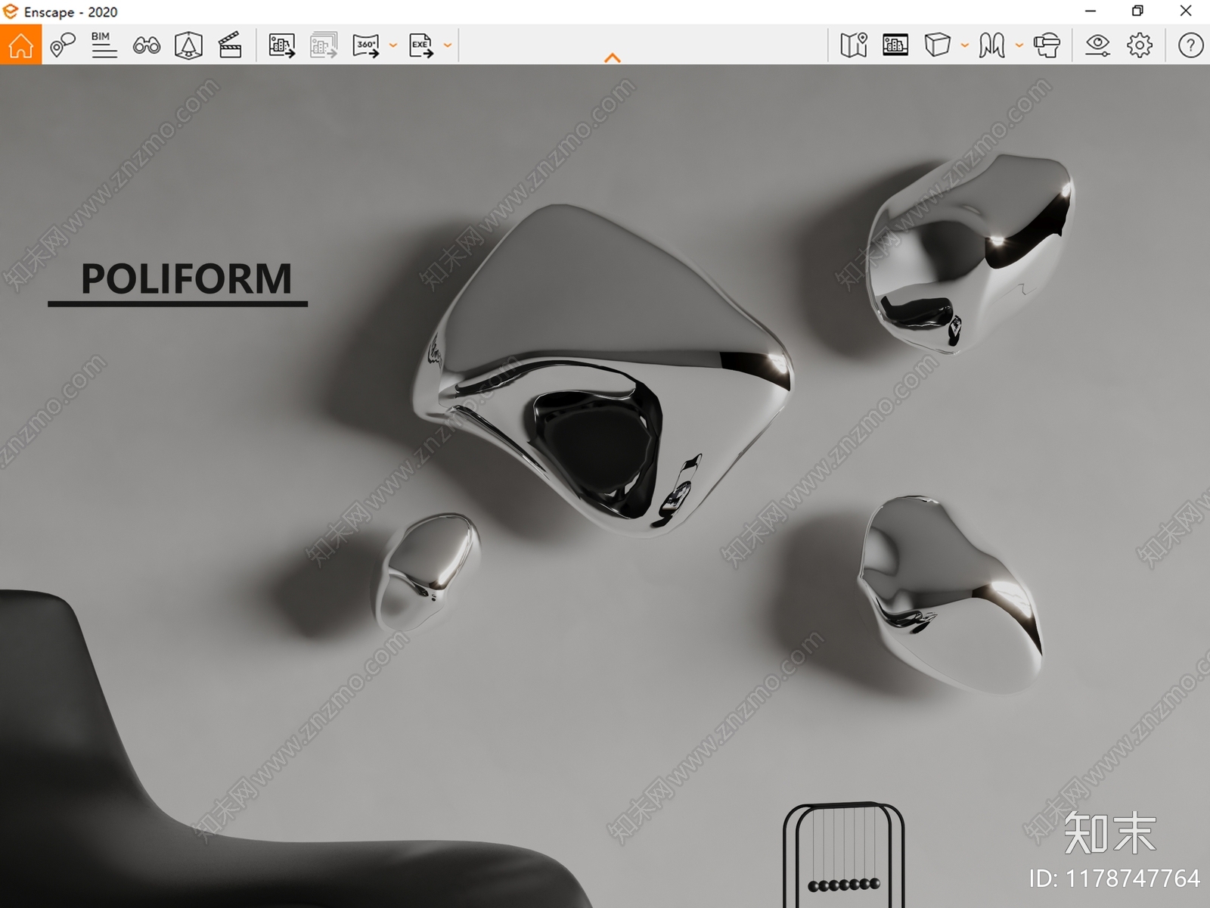
Task: Click the navigation walk/fly mode icon
Action: [991, 45]
